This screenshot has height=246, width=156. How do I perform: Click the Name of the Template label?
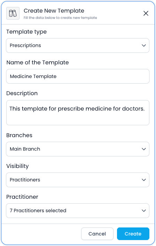(38, 62)
